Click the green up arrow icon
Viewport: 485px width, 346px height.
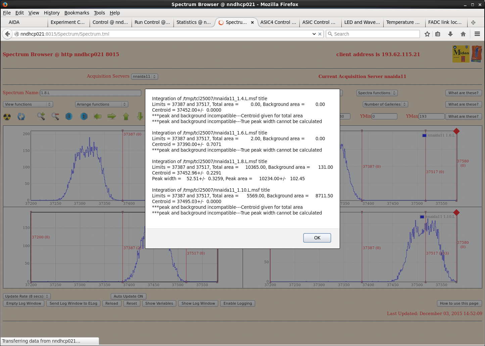tap(126, 116)
